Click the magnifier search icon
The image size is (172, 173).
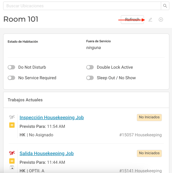point(165,6)
